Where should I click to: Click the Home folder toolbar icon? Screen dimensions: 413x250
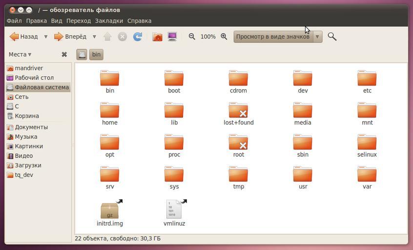pyautogui.click(x=157, y=37)
